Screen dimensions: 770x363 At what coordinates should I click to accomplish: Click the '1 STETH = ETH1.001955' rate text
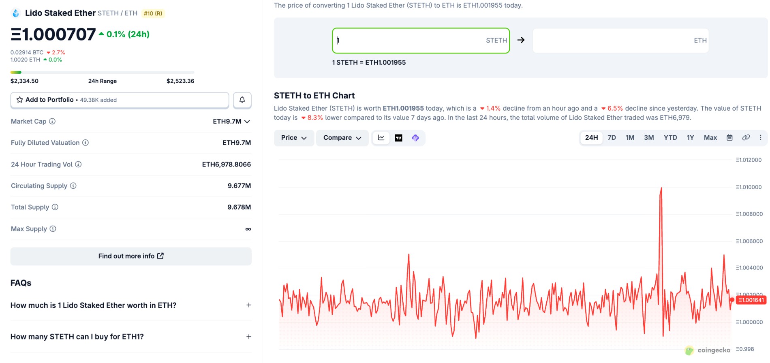pos(369,62)
